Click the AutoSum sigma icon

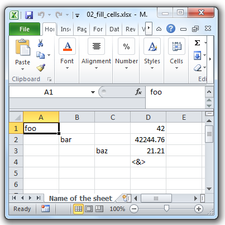(197, 43)
